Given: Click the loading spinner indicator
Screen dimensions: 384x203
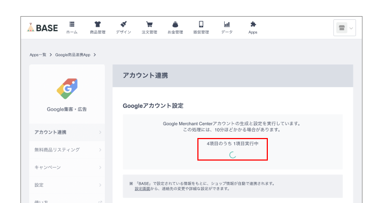Looking at the screenshot, I should [232, 155].
